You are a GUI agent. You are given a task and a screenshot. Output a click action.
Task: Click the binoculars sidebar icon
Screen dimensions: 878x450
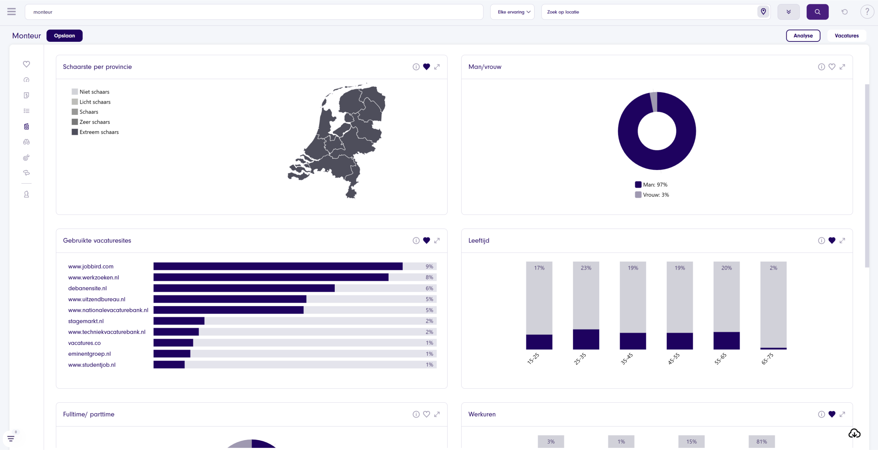coord(26,142)
